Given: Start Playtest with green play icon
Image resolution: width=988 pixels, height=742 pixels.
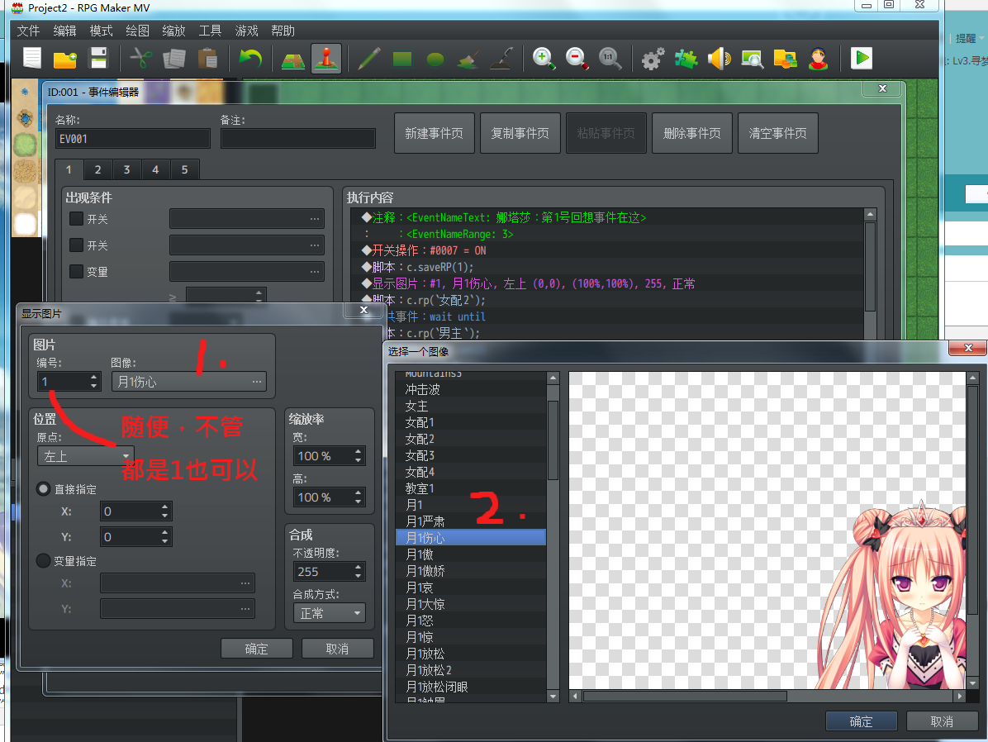Looking at the screenshot, I should point(862,59).
